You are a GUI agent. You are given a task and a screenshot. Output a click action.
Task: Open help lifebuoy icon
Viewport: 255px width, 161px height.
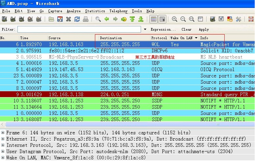(251, 19)
